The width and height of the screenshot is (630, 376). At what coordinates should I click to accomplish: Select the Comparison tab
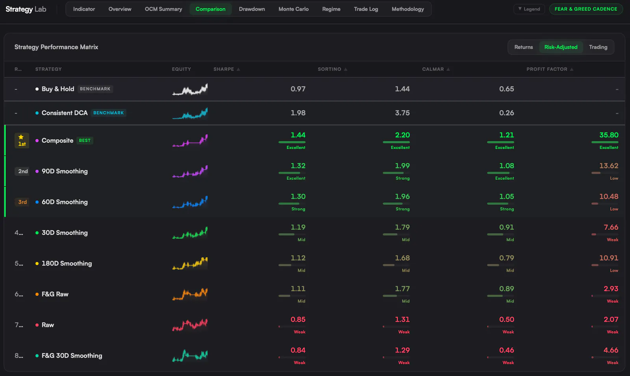point(211,9)
